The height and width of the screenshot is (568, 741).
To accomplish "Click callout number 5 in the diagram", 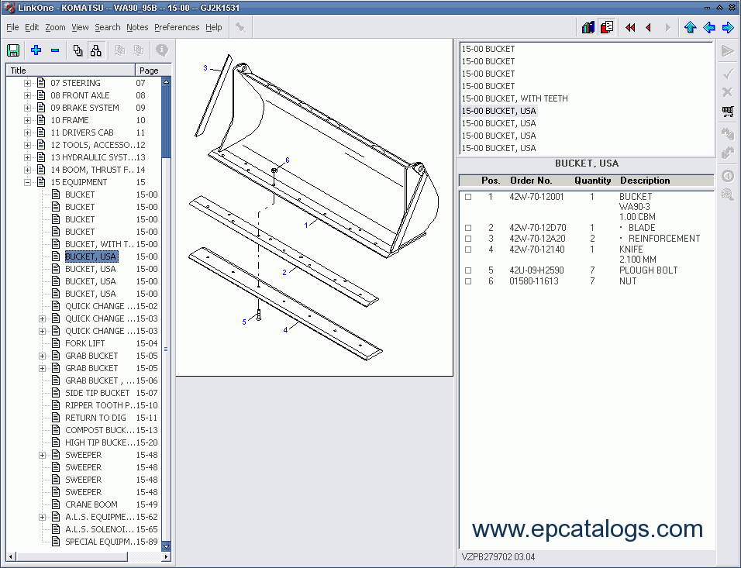I will click(244, 322).
